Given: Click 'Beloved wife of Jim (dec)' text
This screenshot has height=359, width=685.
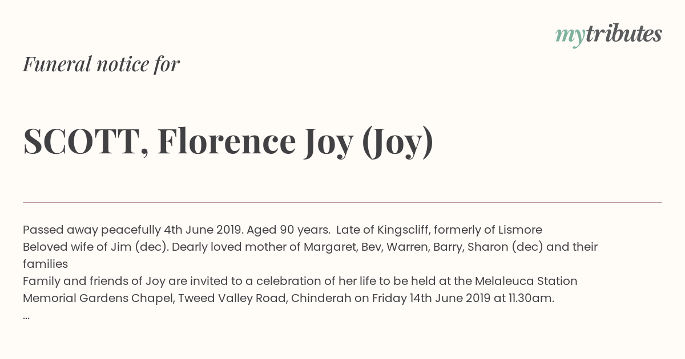Looking at the screenshot, I should pos(96,247).
